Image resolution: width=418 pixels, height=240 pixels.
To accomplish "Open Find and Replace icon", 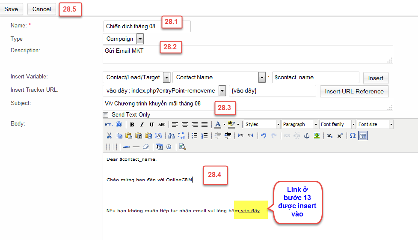I will pyautogui.click(x=181, y=135).
